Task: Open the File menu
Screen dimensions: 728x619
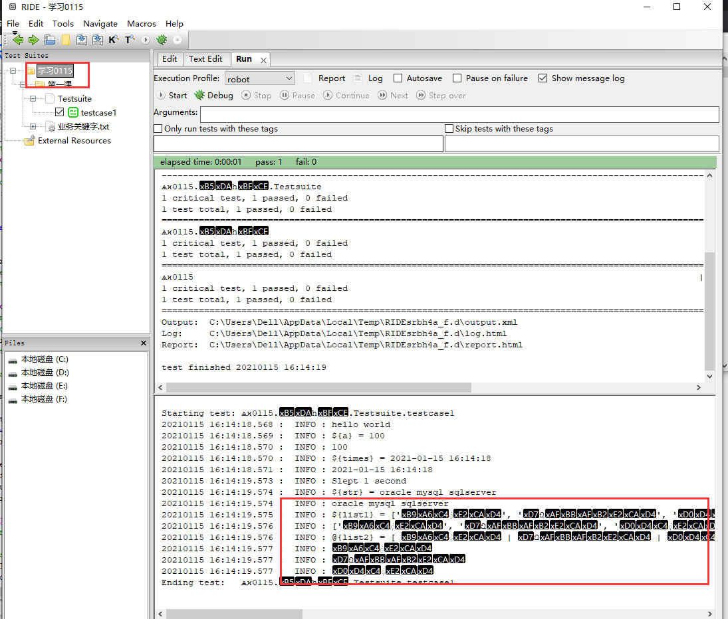Action: (x=13, y=24)
